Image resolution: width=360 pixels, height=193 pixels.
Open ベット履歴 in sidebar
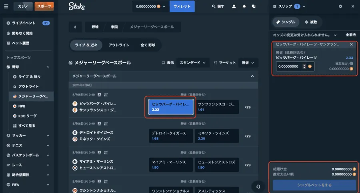[18, 43]
